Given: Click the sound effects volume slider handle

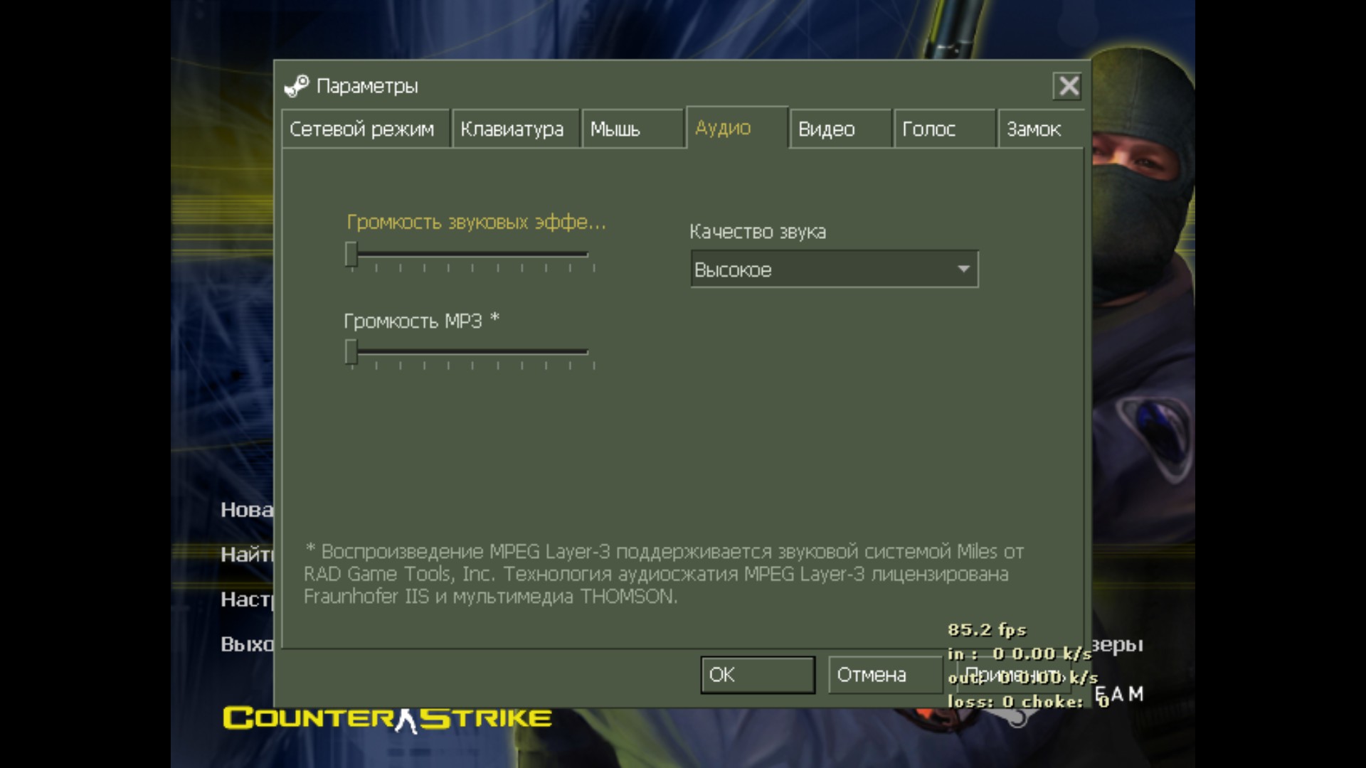Looking at the screenshot, I should [x=351, y=255].
